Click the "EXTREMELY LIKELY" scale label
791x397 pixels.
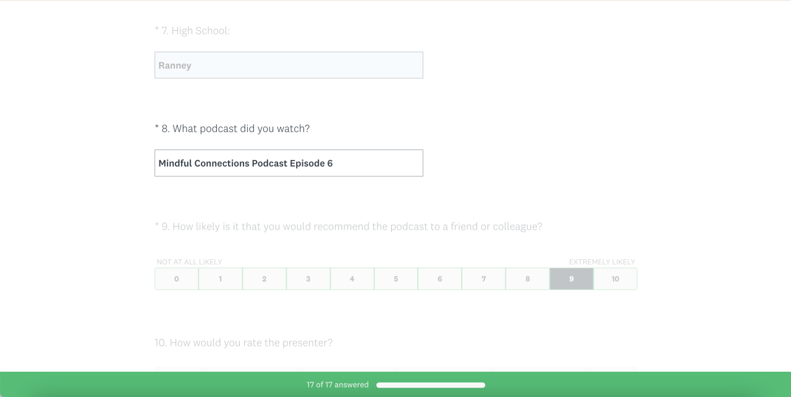(x=602, y=262)
